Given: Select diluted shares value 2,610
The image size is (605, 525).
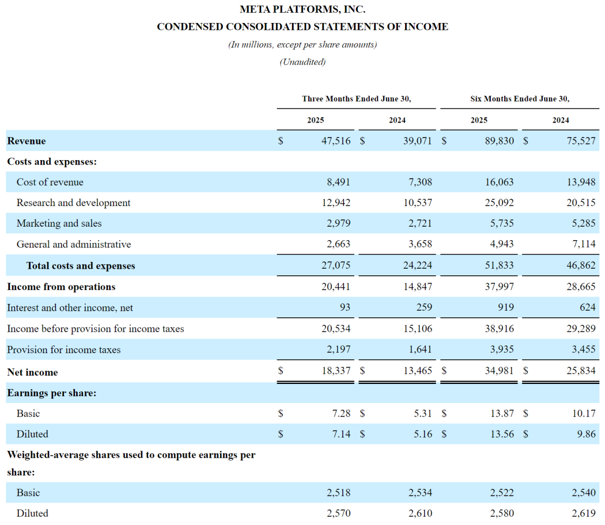Looking at the screenshot, I should pyautogui.click(x=420, y=513).
